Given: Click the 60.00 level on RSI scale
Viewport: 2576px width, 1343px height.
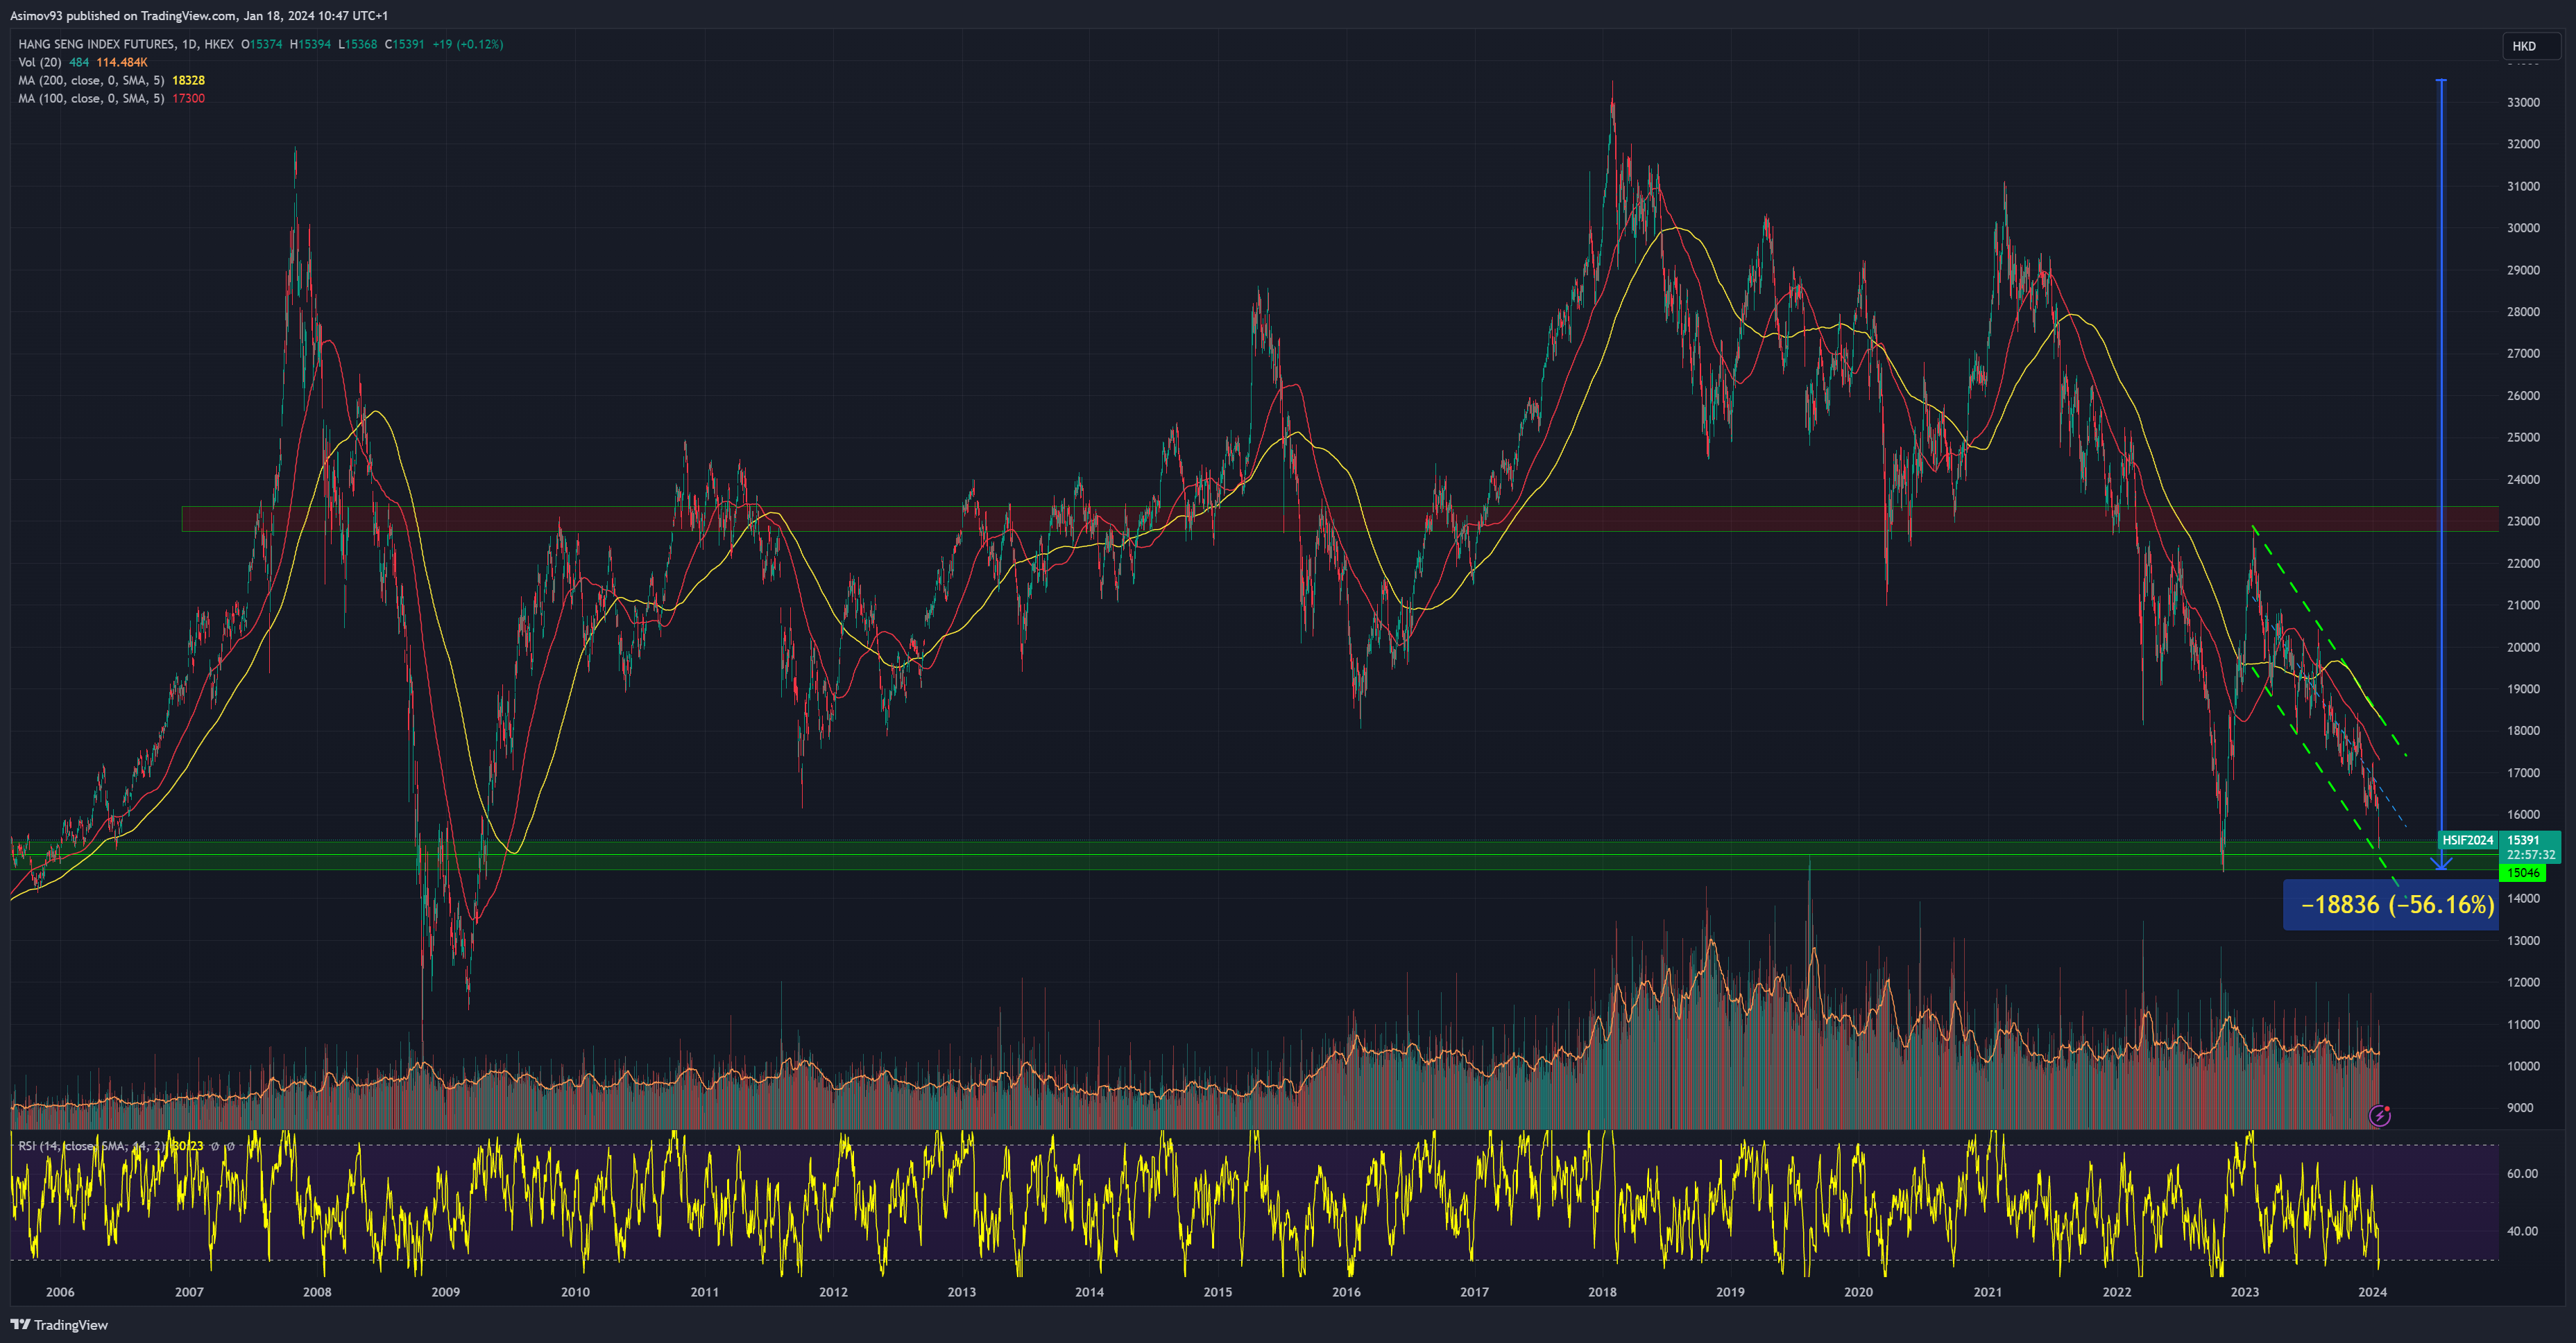Looking at the screenshot, I should pos(2522,1173).
